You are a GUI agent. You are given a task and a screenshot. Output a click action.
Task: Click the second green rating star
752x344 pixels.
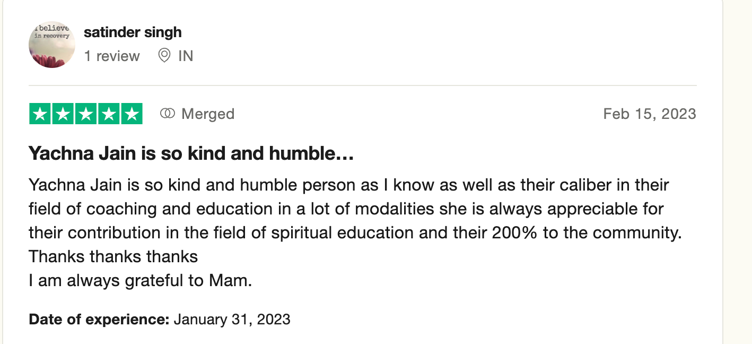(x=63, y=114)
